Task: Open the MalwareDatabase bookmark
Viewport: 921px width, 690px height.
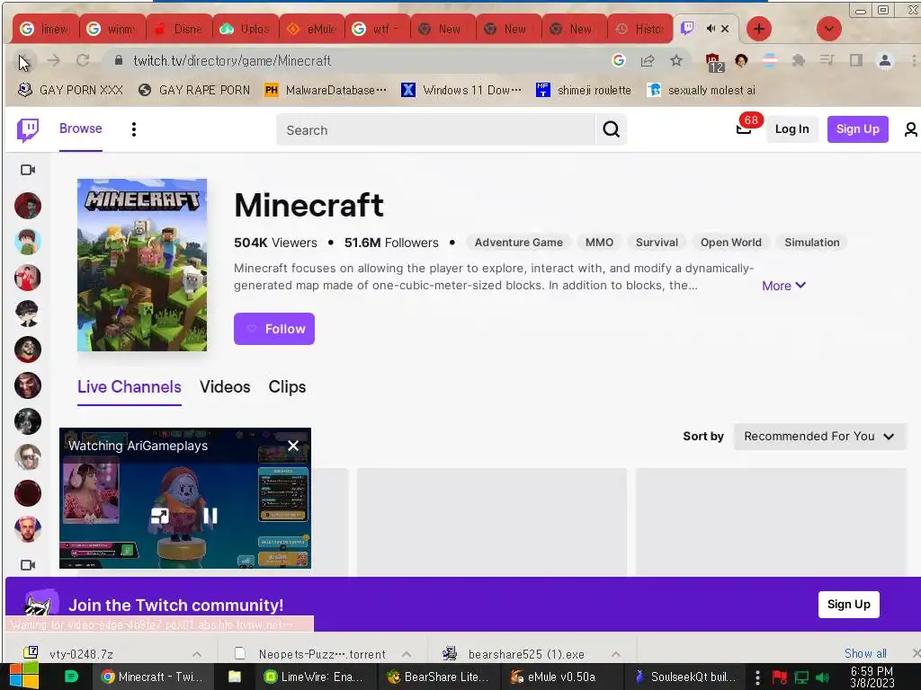Action: 326,90
